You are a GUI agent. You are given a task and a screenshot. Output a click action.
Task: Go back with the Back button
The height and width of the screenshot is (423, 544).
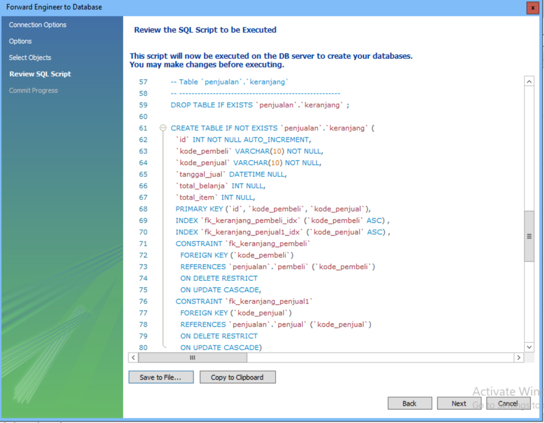click(x=410, y=403)
